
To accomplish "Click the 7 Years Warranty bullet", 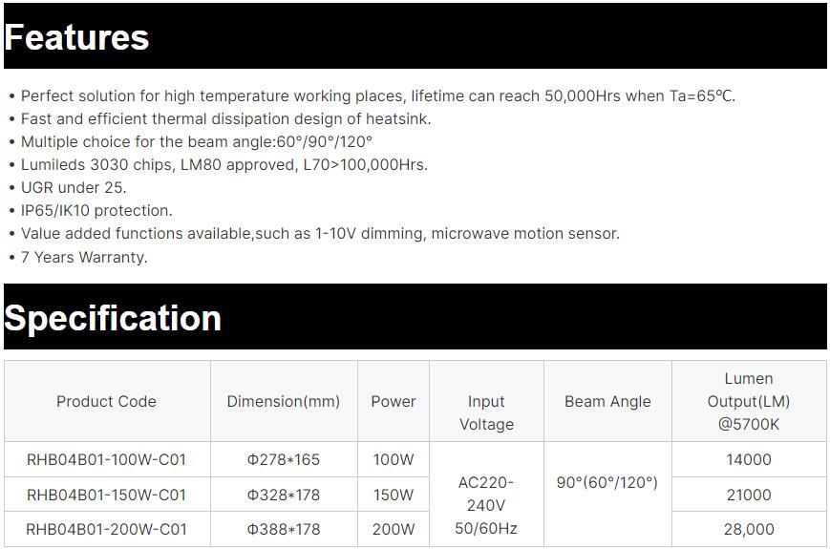I will coord(84,257).
